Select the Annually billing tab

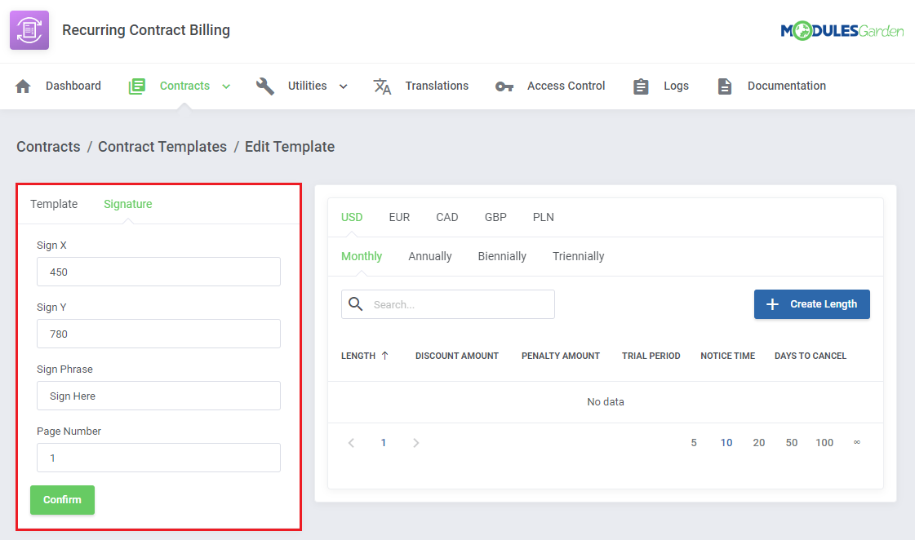tap(430, 256)
